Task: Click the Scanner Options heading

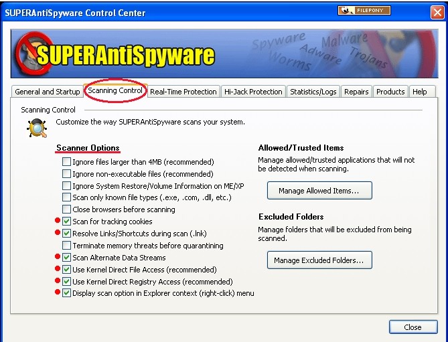Action: (x=88, y=148)
